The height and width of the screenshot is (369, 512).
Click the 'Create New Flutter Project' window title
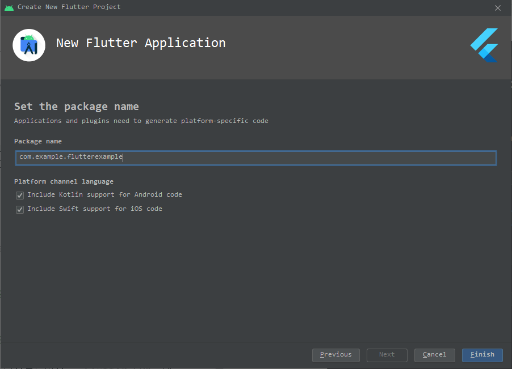coord(69,7)
